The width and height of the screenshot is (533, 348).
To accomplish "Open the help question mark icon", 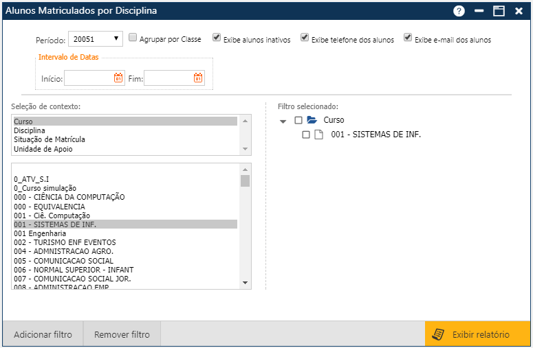I will pos(459,11).
